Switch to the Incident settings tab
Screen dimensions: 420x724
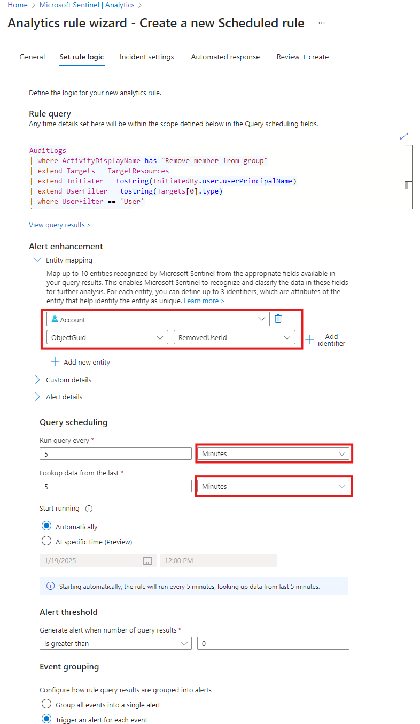click(x=146, y=57)
